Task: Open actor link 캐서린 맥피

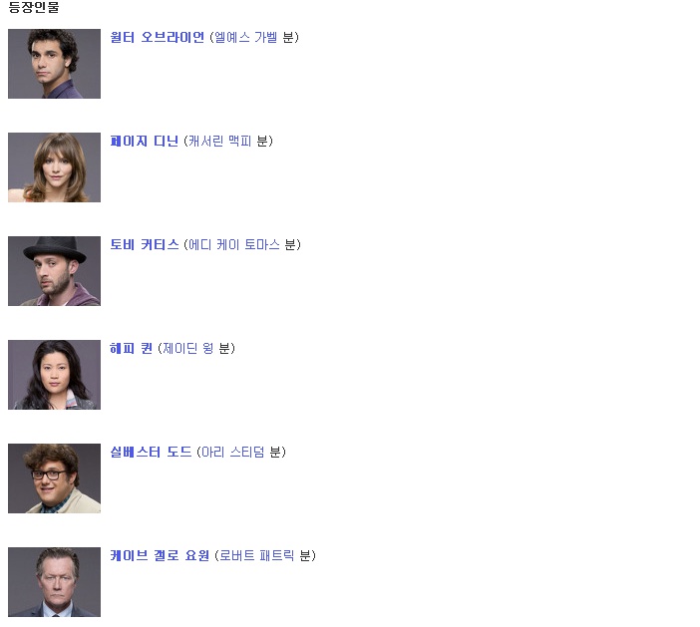Action: click(x=220, y=141)
